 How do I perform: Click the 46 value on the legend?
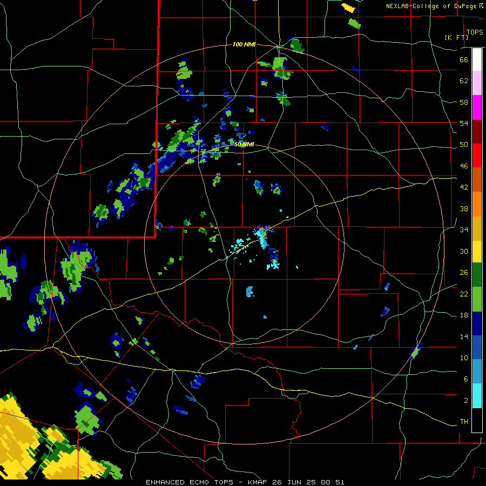click(464, 166)
